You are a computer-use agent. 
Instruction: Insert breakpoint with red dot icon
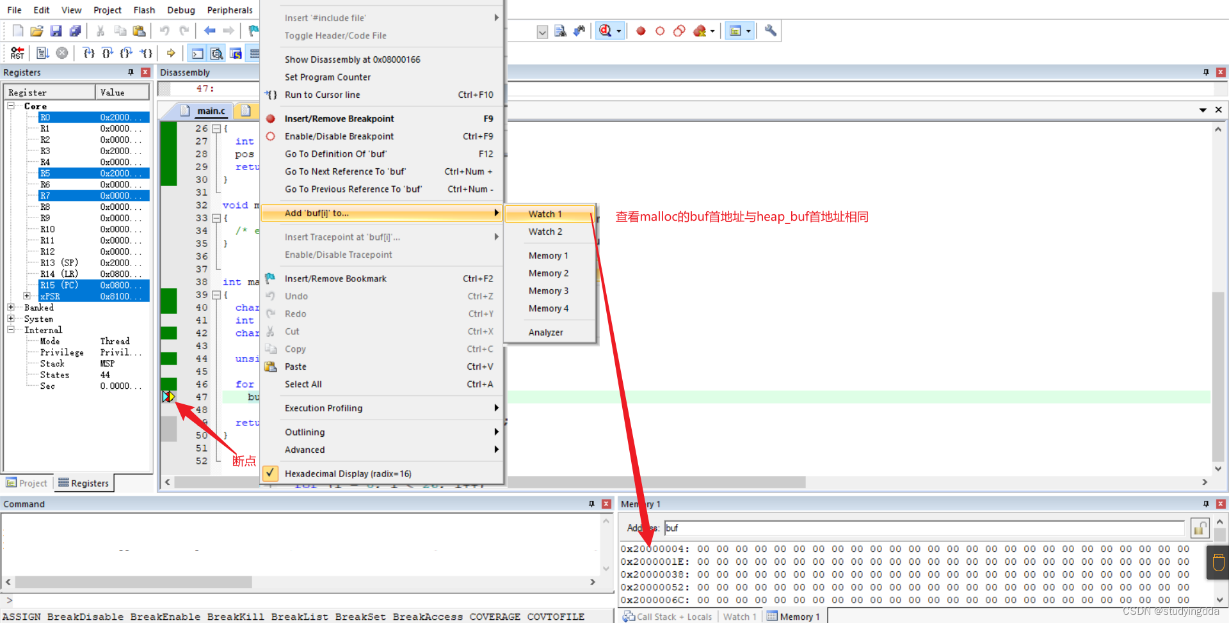pyautogui.click(x=641, y=31)
